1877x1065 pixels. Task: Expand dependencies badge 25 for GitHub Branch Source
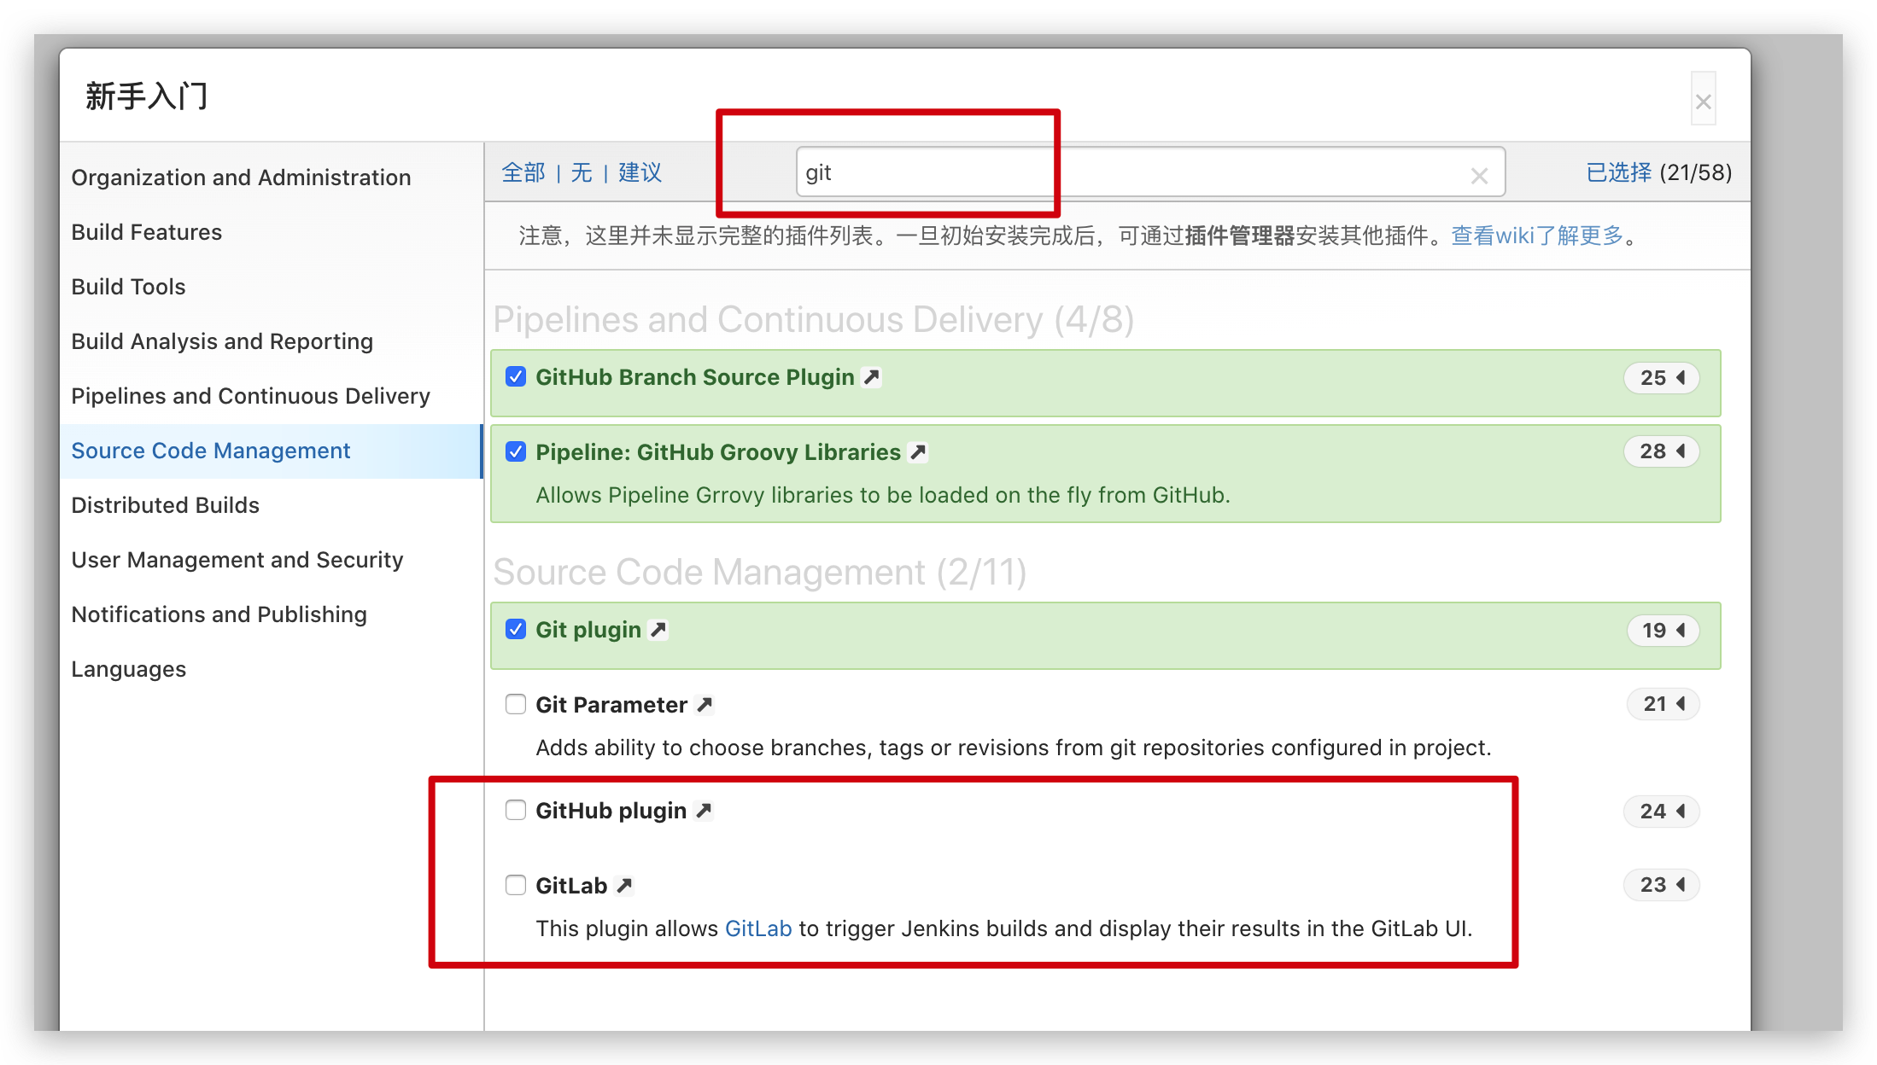[1662, 377]
